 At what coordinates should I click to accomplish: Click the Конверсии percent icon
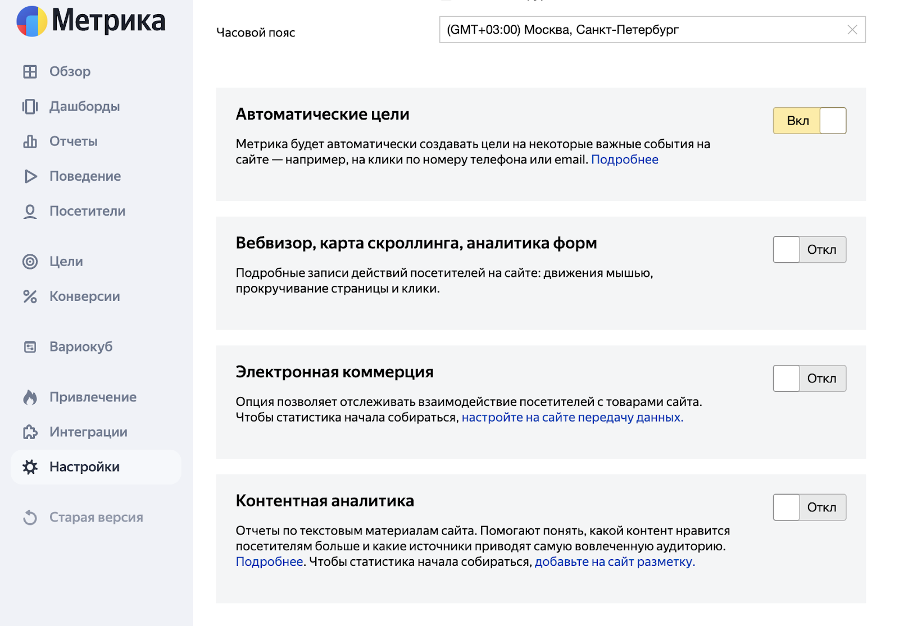tap(30, 296)
